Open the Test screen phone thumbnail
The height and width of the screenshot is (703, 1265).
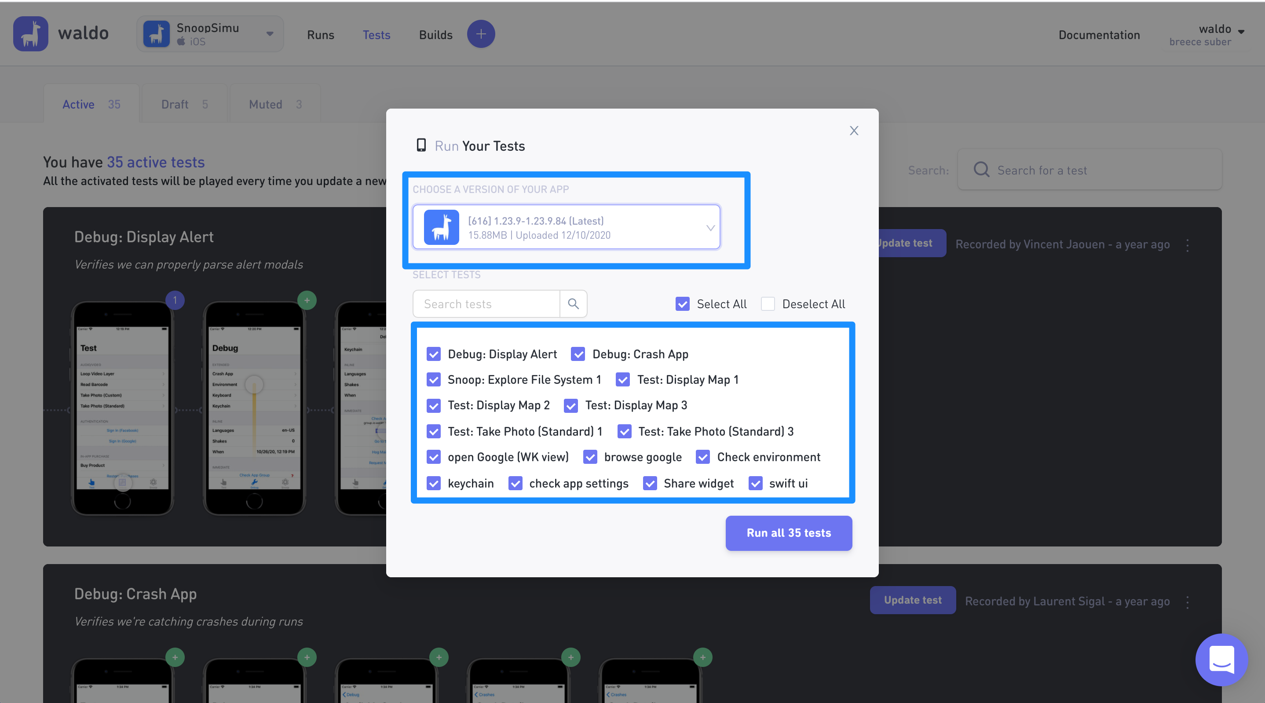(122, 408)
